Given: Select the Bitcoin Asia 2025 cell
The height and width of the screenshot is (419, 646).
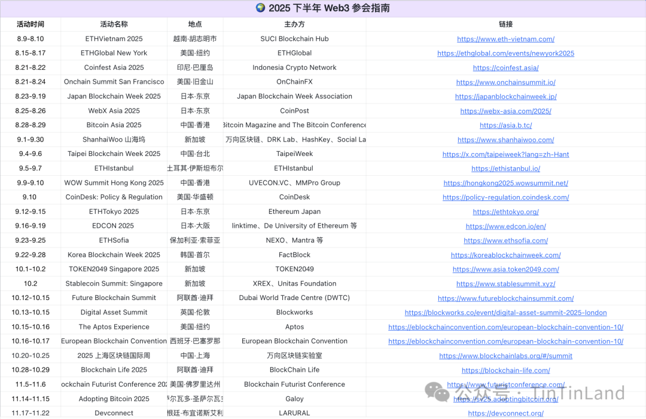Looking at the screenshot, I should pos(114,125).
